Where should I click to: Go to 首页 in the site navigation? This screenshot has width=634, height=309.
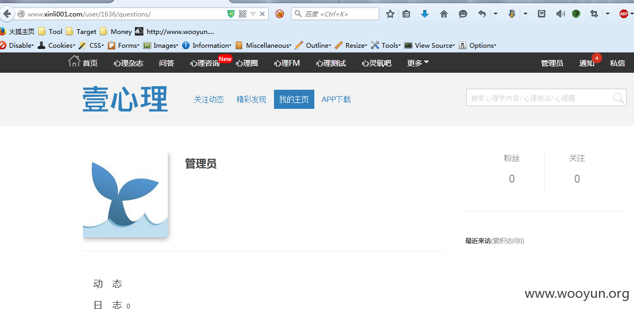point(83,62)
